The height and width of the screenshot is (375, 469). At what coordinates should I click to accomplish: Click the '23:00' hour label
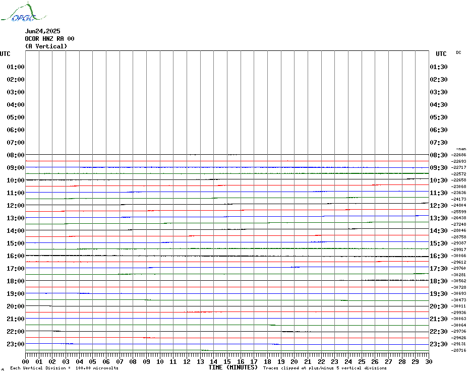point(16,344)
